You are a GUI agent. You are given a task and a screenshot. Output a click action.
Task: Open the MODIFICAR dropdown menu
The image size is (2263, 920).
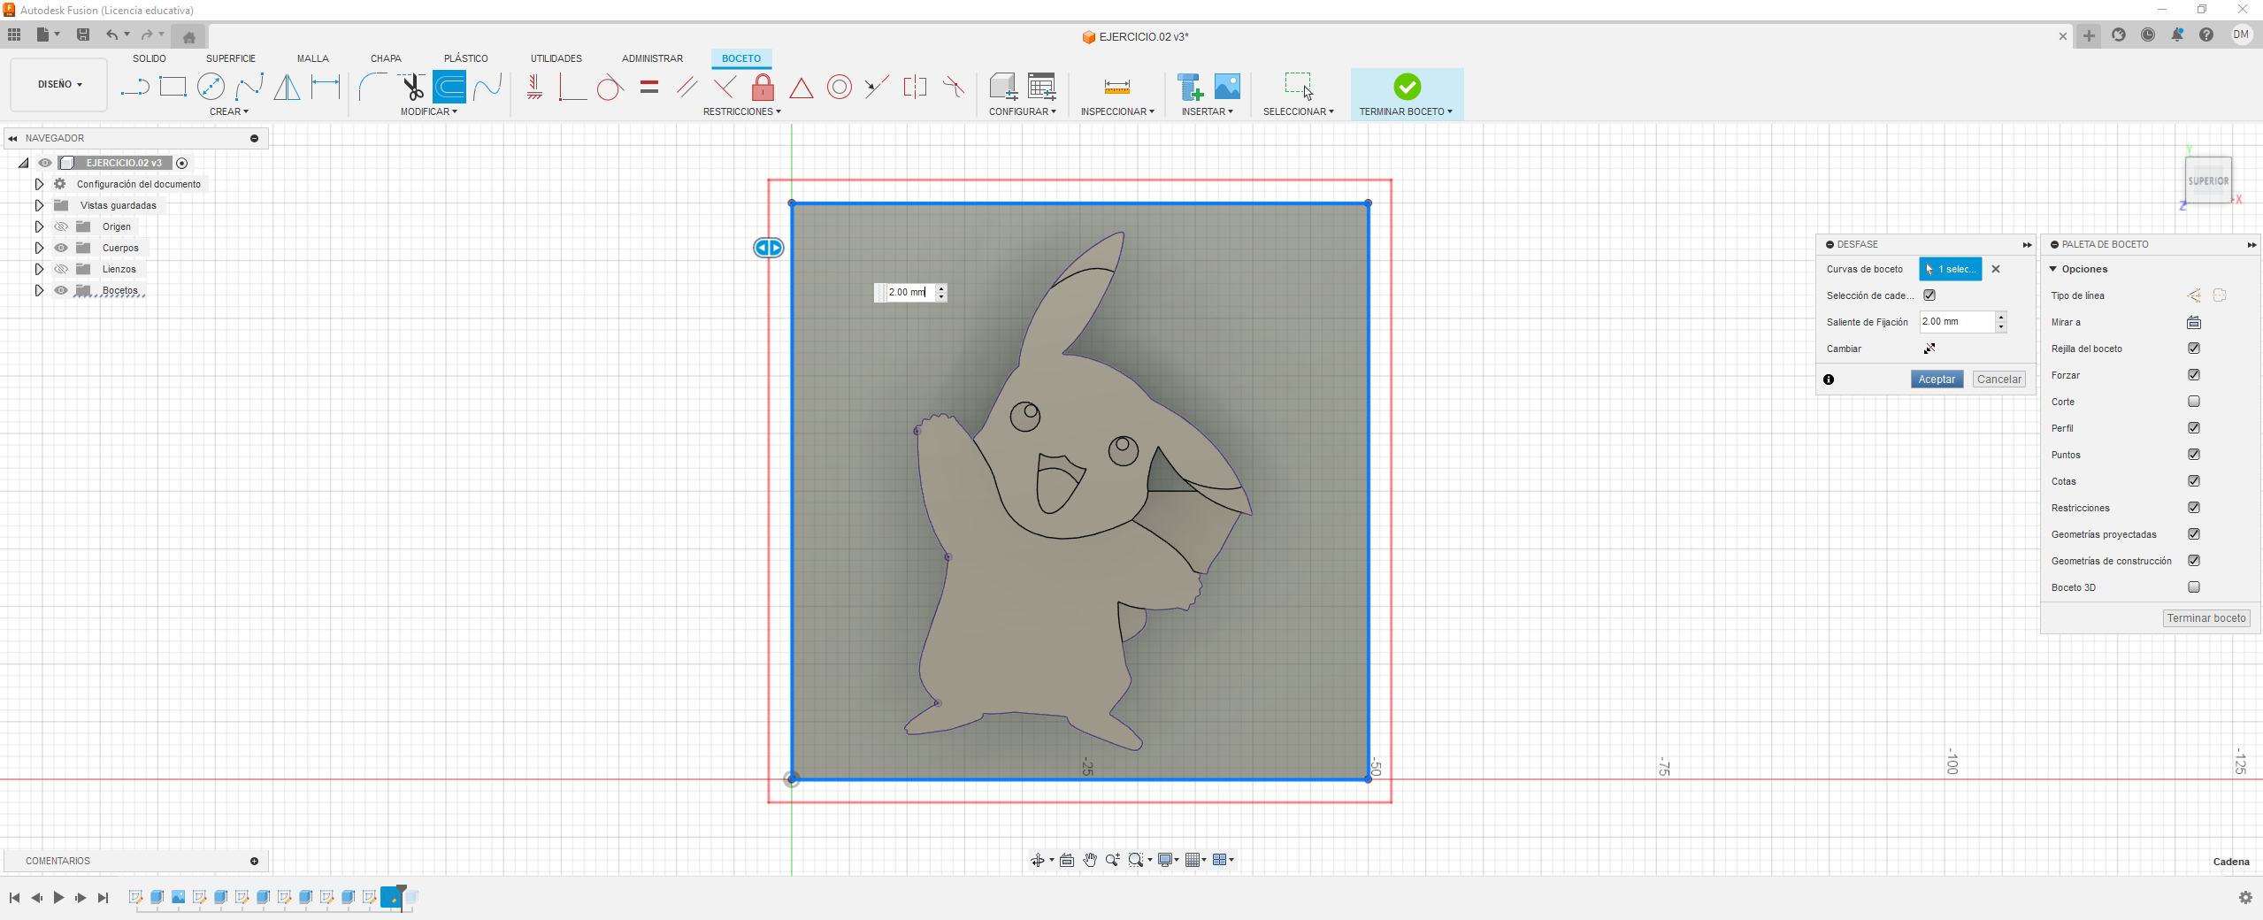(x=429, y=111)
